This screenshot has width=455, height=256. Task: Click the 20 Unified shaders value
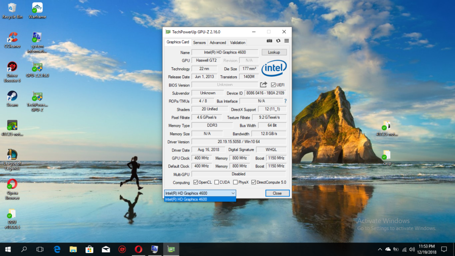click(x=209, y=109)
